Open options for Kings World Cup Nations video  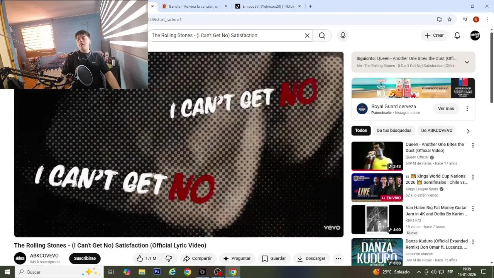click(473, 177)
